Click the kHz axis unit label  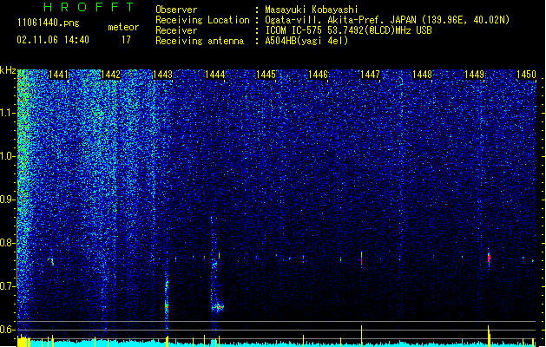click(x=8, y=70)
